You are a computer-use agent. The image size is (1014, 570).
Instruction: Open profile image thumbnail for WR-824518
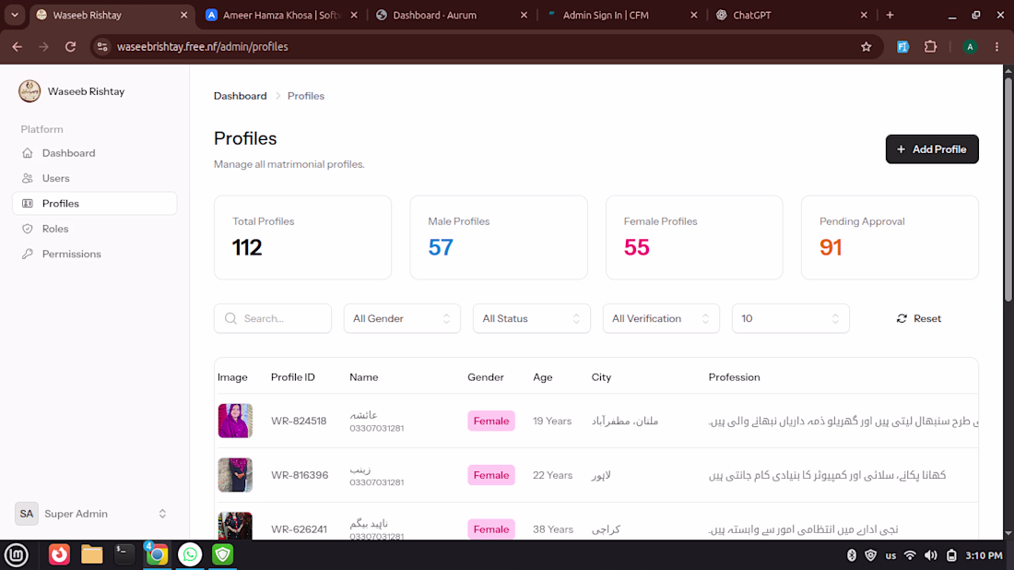(x=235, y=421)
